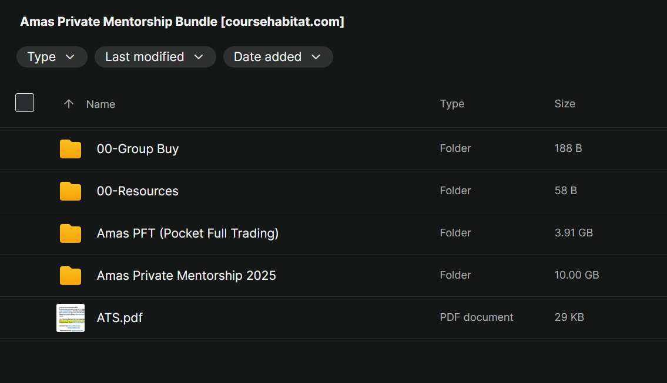Image resolution: width=667 pixels, height=383 pixels.
Task: Select the Amas PFT folder icon
Action: click(x=70, y=233)
